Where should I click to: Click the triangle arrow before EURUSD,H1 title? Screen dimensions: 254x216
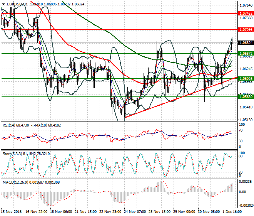coord(3,4)
